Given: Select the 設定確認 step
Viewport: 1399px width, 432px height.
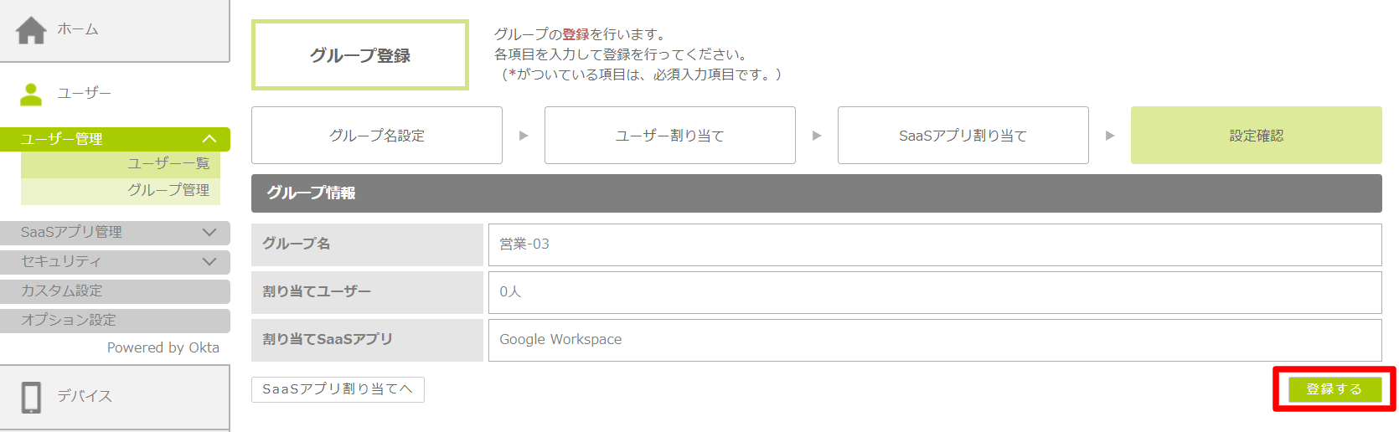Looking at the screenshot, I should [x=1256, y=136].
